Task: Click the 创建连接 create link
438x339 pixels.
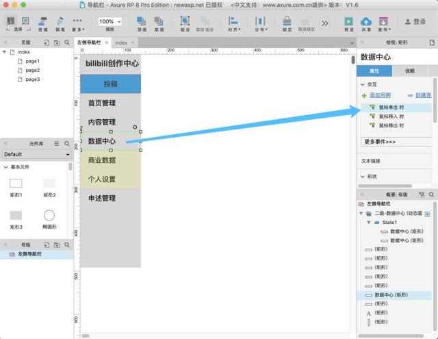Action: pos(423,95)
